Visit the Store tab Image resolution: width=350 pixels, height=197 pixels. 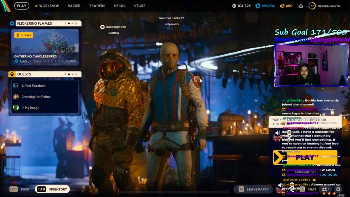(140, 6)
